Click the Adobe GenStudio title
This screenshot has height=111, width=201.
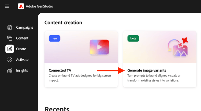tap(39, 6)
